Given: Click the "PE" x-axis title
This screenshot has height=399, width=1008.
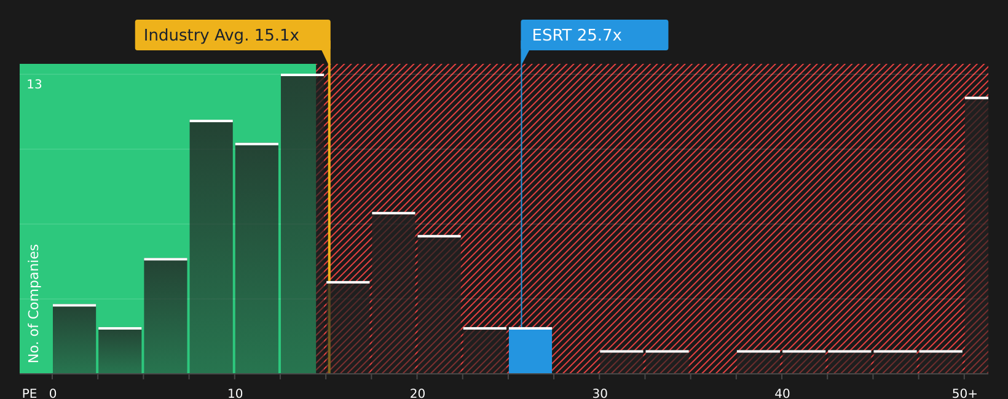Looking at the screenshot, I should (30, 393).
